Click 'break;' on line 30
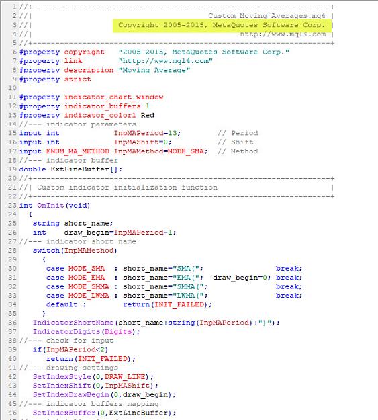The width and height of the screenshot is (378, 420). 289,269
